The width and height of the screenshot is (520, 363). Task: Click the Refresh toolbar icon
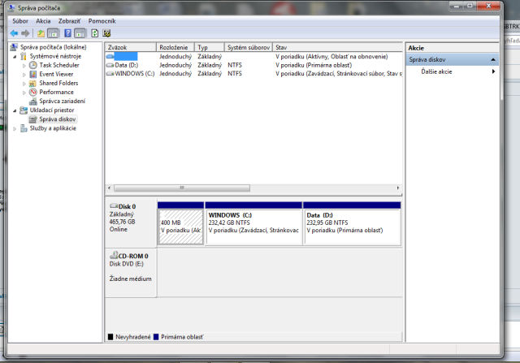click(94, 33)
